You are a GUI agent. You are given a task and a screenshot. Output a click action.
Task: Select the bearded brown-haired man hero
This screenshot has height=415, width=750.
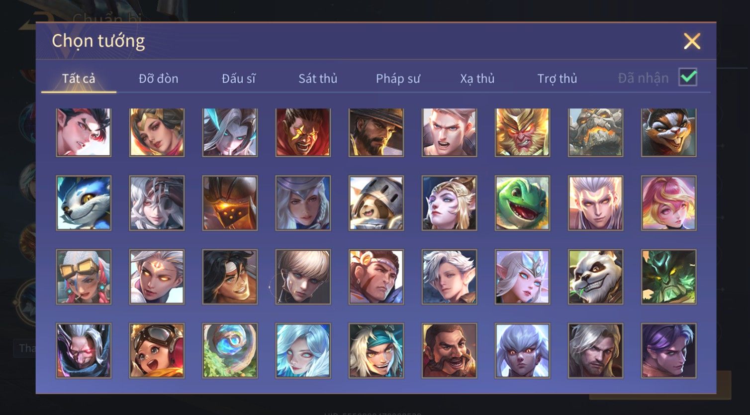click(449, 350)
